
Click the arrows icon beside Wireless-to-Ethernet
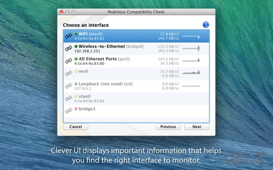tap(69, 49)
